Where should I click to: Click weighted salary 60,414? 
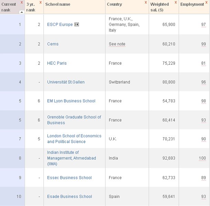169,120
